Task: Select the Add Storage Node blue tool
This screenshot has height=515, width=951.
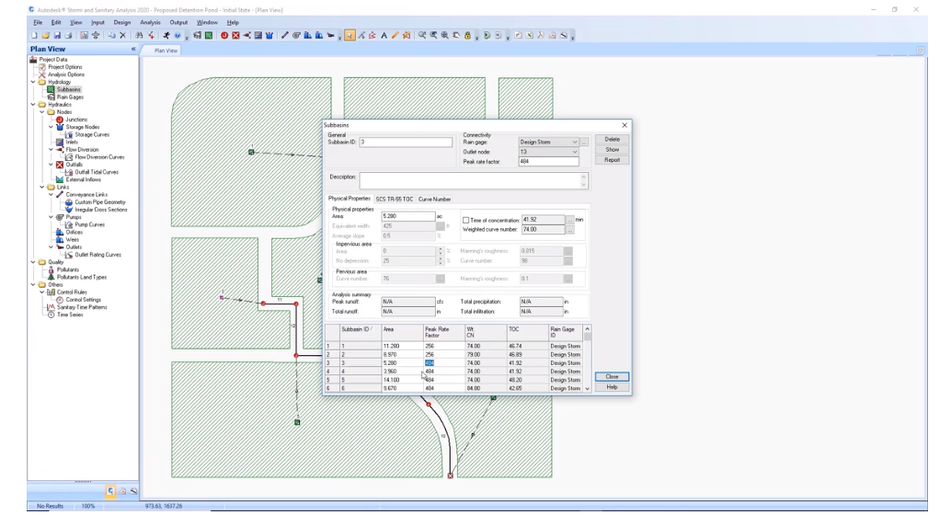Action: pyautogui.click(x=269, y=36)
